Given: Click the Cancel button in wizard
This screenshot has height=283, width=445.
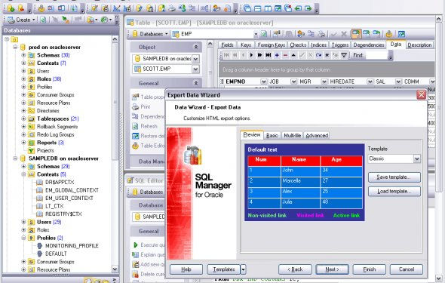Looking at the screenshot, I should click(407, 269).
